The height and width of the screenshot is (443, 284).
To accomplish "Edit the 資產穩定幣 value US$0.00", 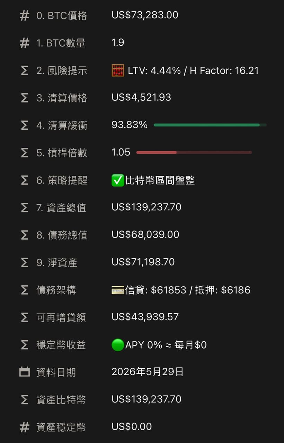I will coord(132,426).
